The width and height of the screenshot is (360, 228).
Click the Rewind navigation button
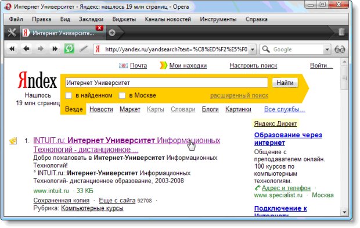(12, 49)
